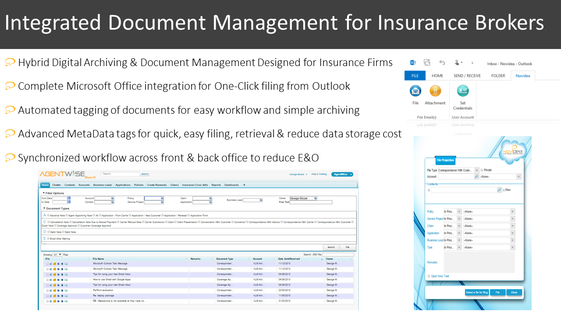561x315 pixels.
Task: Tick the Advance Note document type checkbox
Action: (x=48, y=215)
